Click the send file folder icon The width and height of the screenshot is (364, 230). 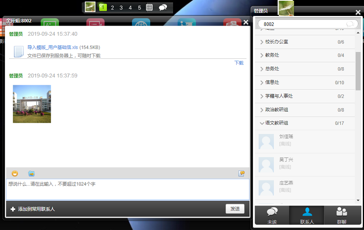click(x=31, y=173)
